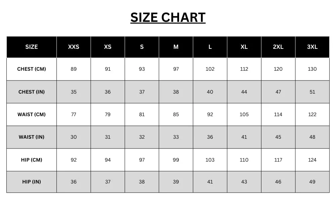This screenshot has width=336, height=202.
Task: Click the M size header
Action: pos(176,47)
